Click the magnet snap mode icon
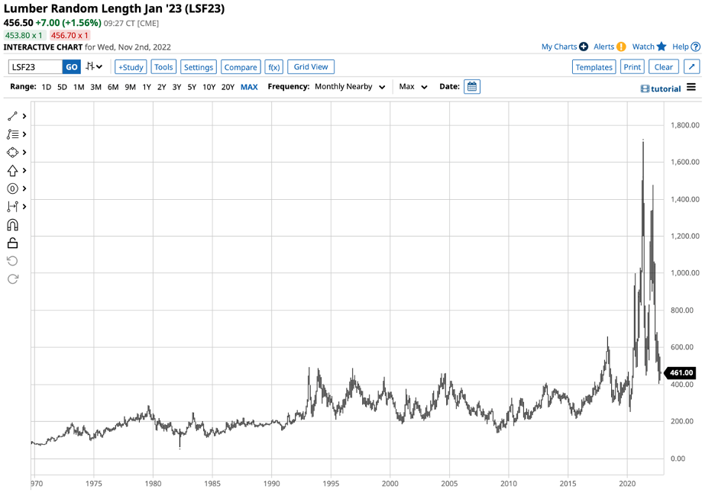 pyautogui.click(x=12, y=225)
